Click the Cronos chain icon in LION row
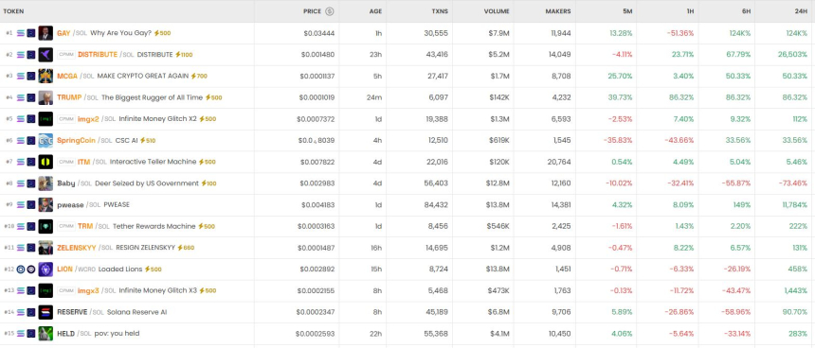Image resolution: width=815 pixels, height=348 pixels. click(x=21, y=270)
